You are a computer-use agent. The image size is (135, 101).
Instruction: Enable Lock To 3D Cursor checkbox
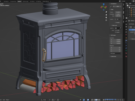pyautogui.click(x=115, y=30)
